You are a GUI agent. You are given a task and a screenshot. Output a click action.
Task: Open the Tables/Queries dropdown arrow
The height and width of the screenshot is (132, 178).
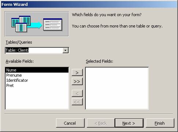(66, 50)
